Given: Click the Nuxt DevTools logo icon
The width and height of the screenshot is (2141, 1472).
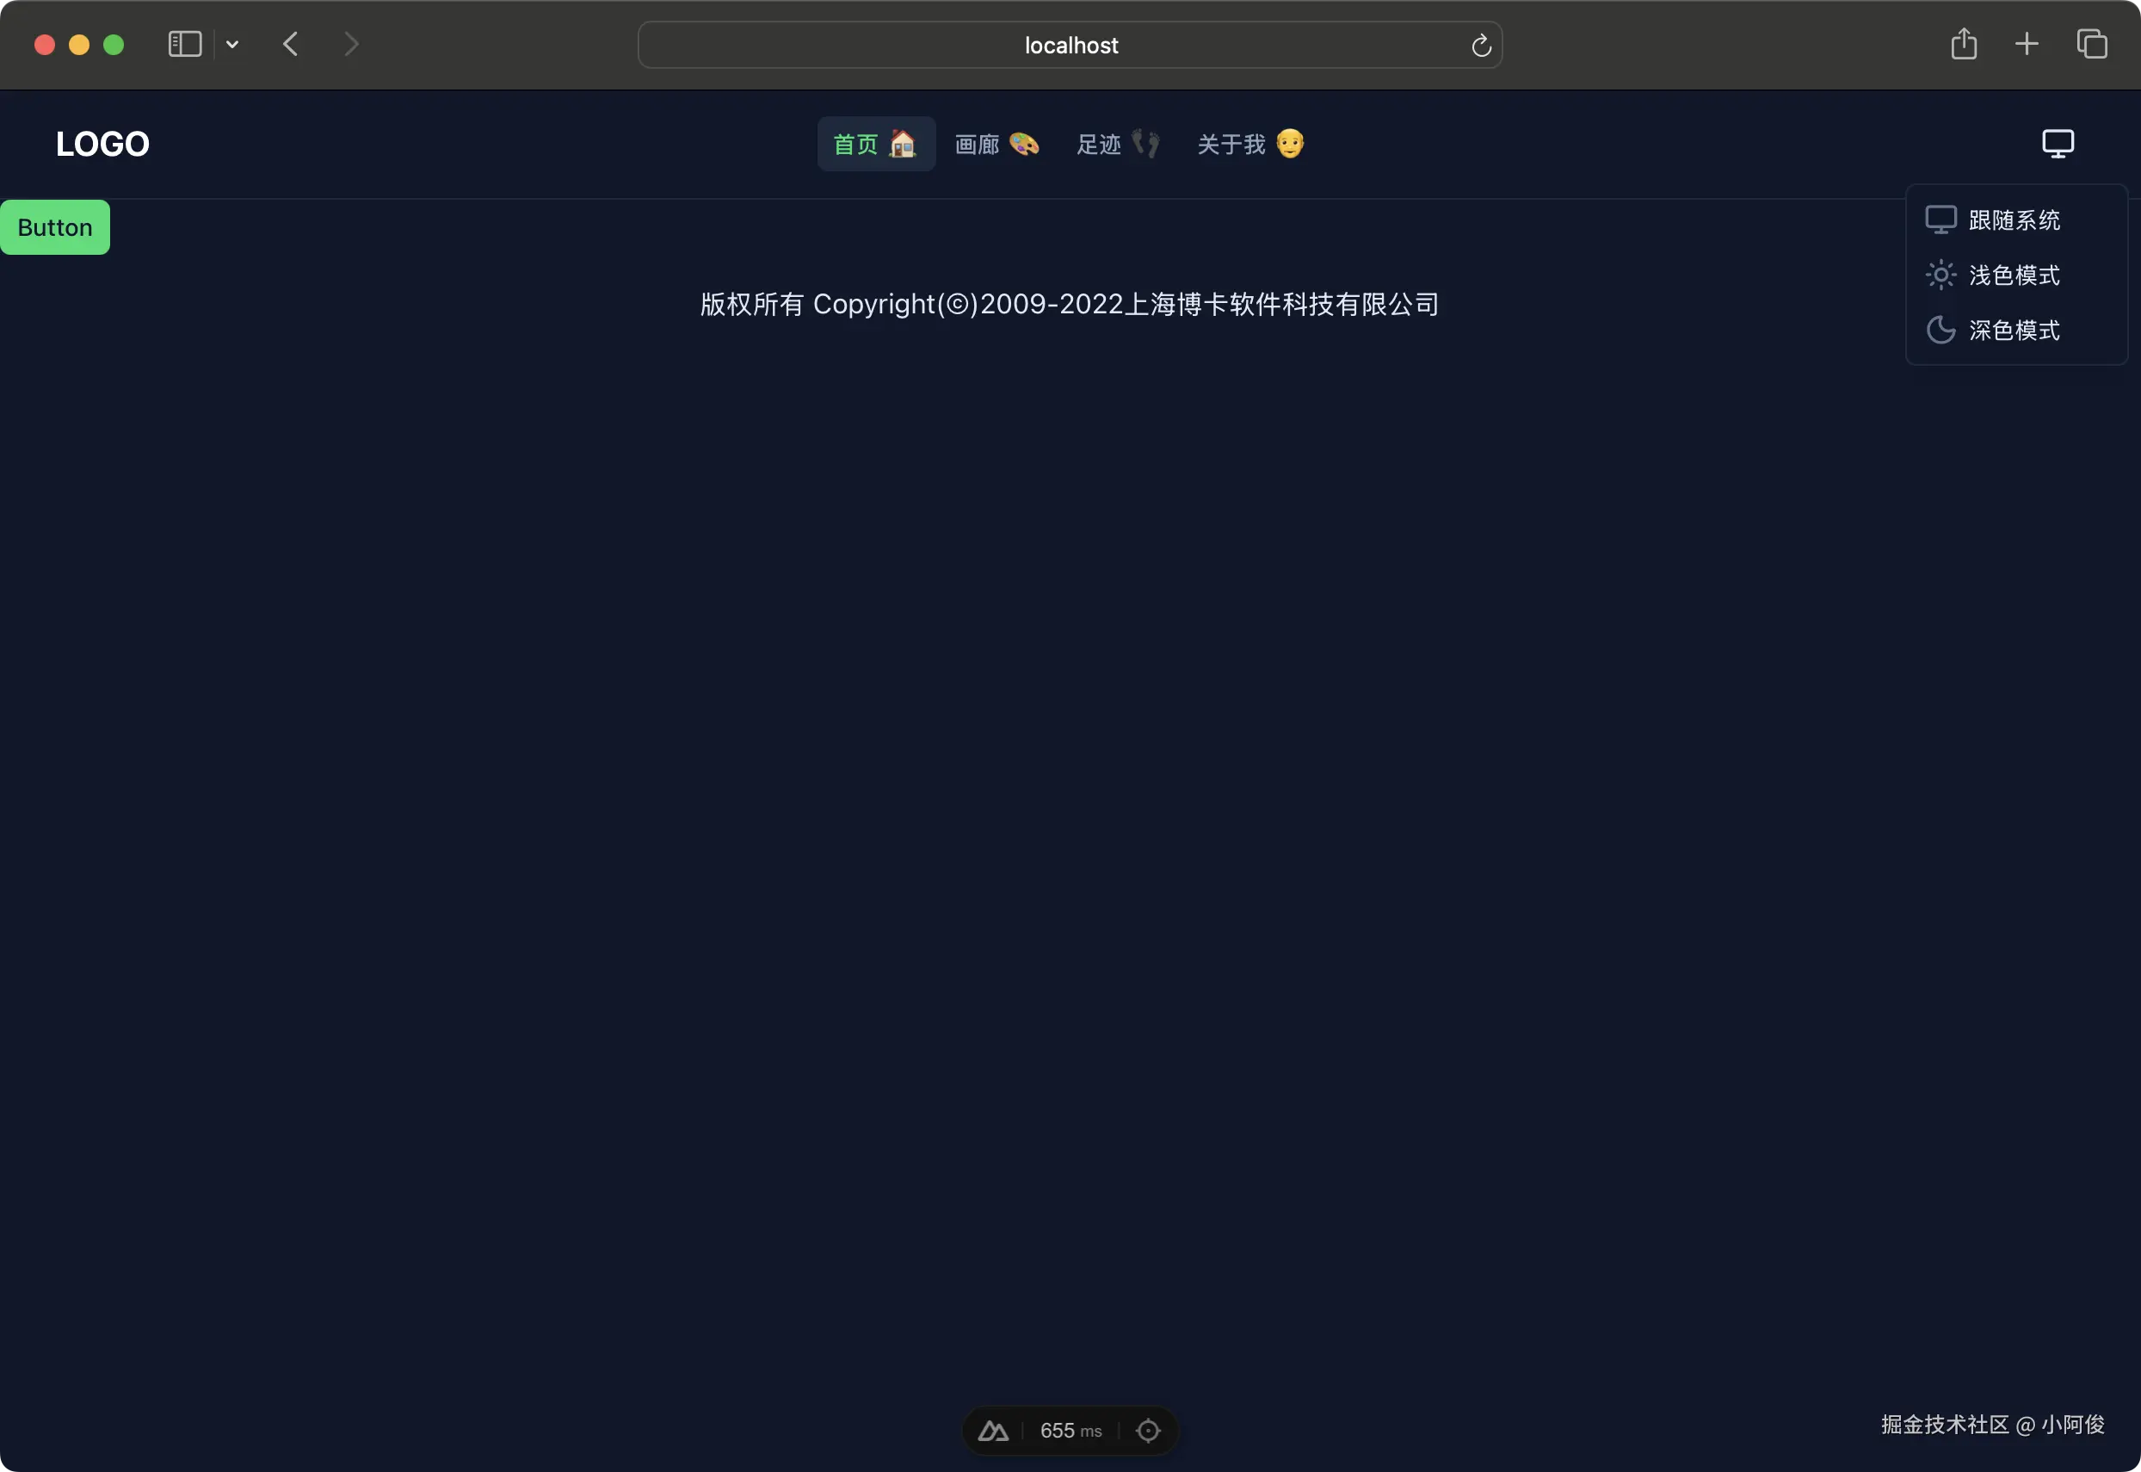Looking at the screenshot, I should [x=993, y=1431].
